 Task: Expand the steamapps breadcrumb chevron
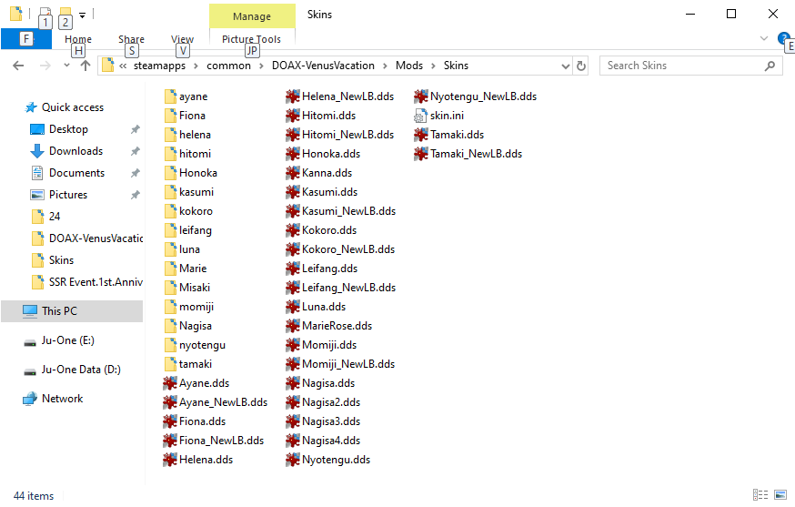(196, 66)
